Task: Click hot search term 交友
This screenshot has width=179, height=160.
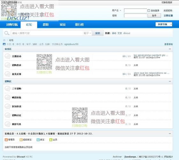Action: click(120, 33)
